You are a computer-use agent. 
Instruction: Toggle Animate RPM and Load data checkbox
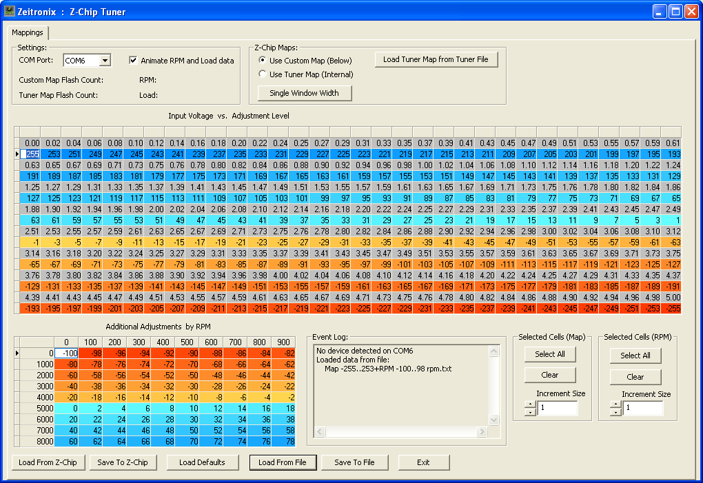[134, 61]
